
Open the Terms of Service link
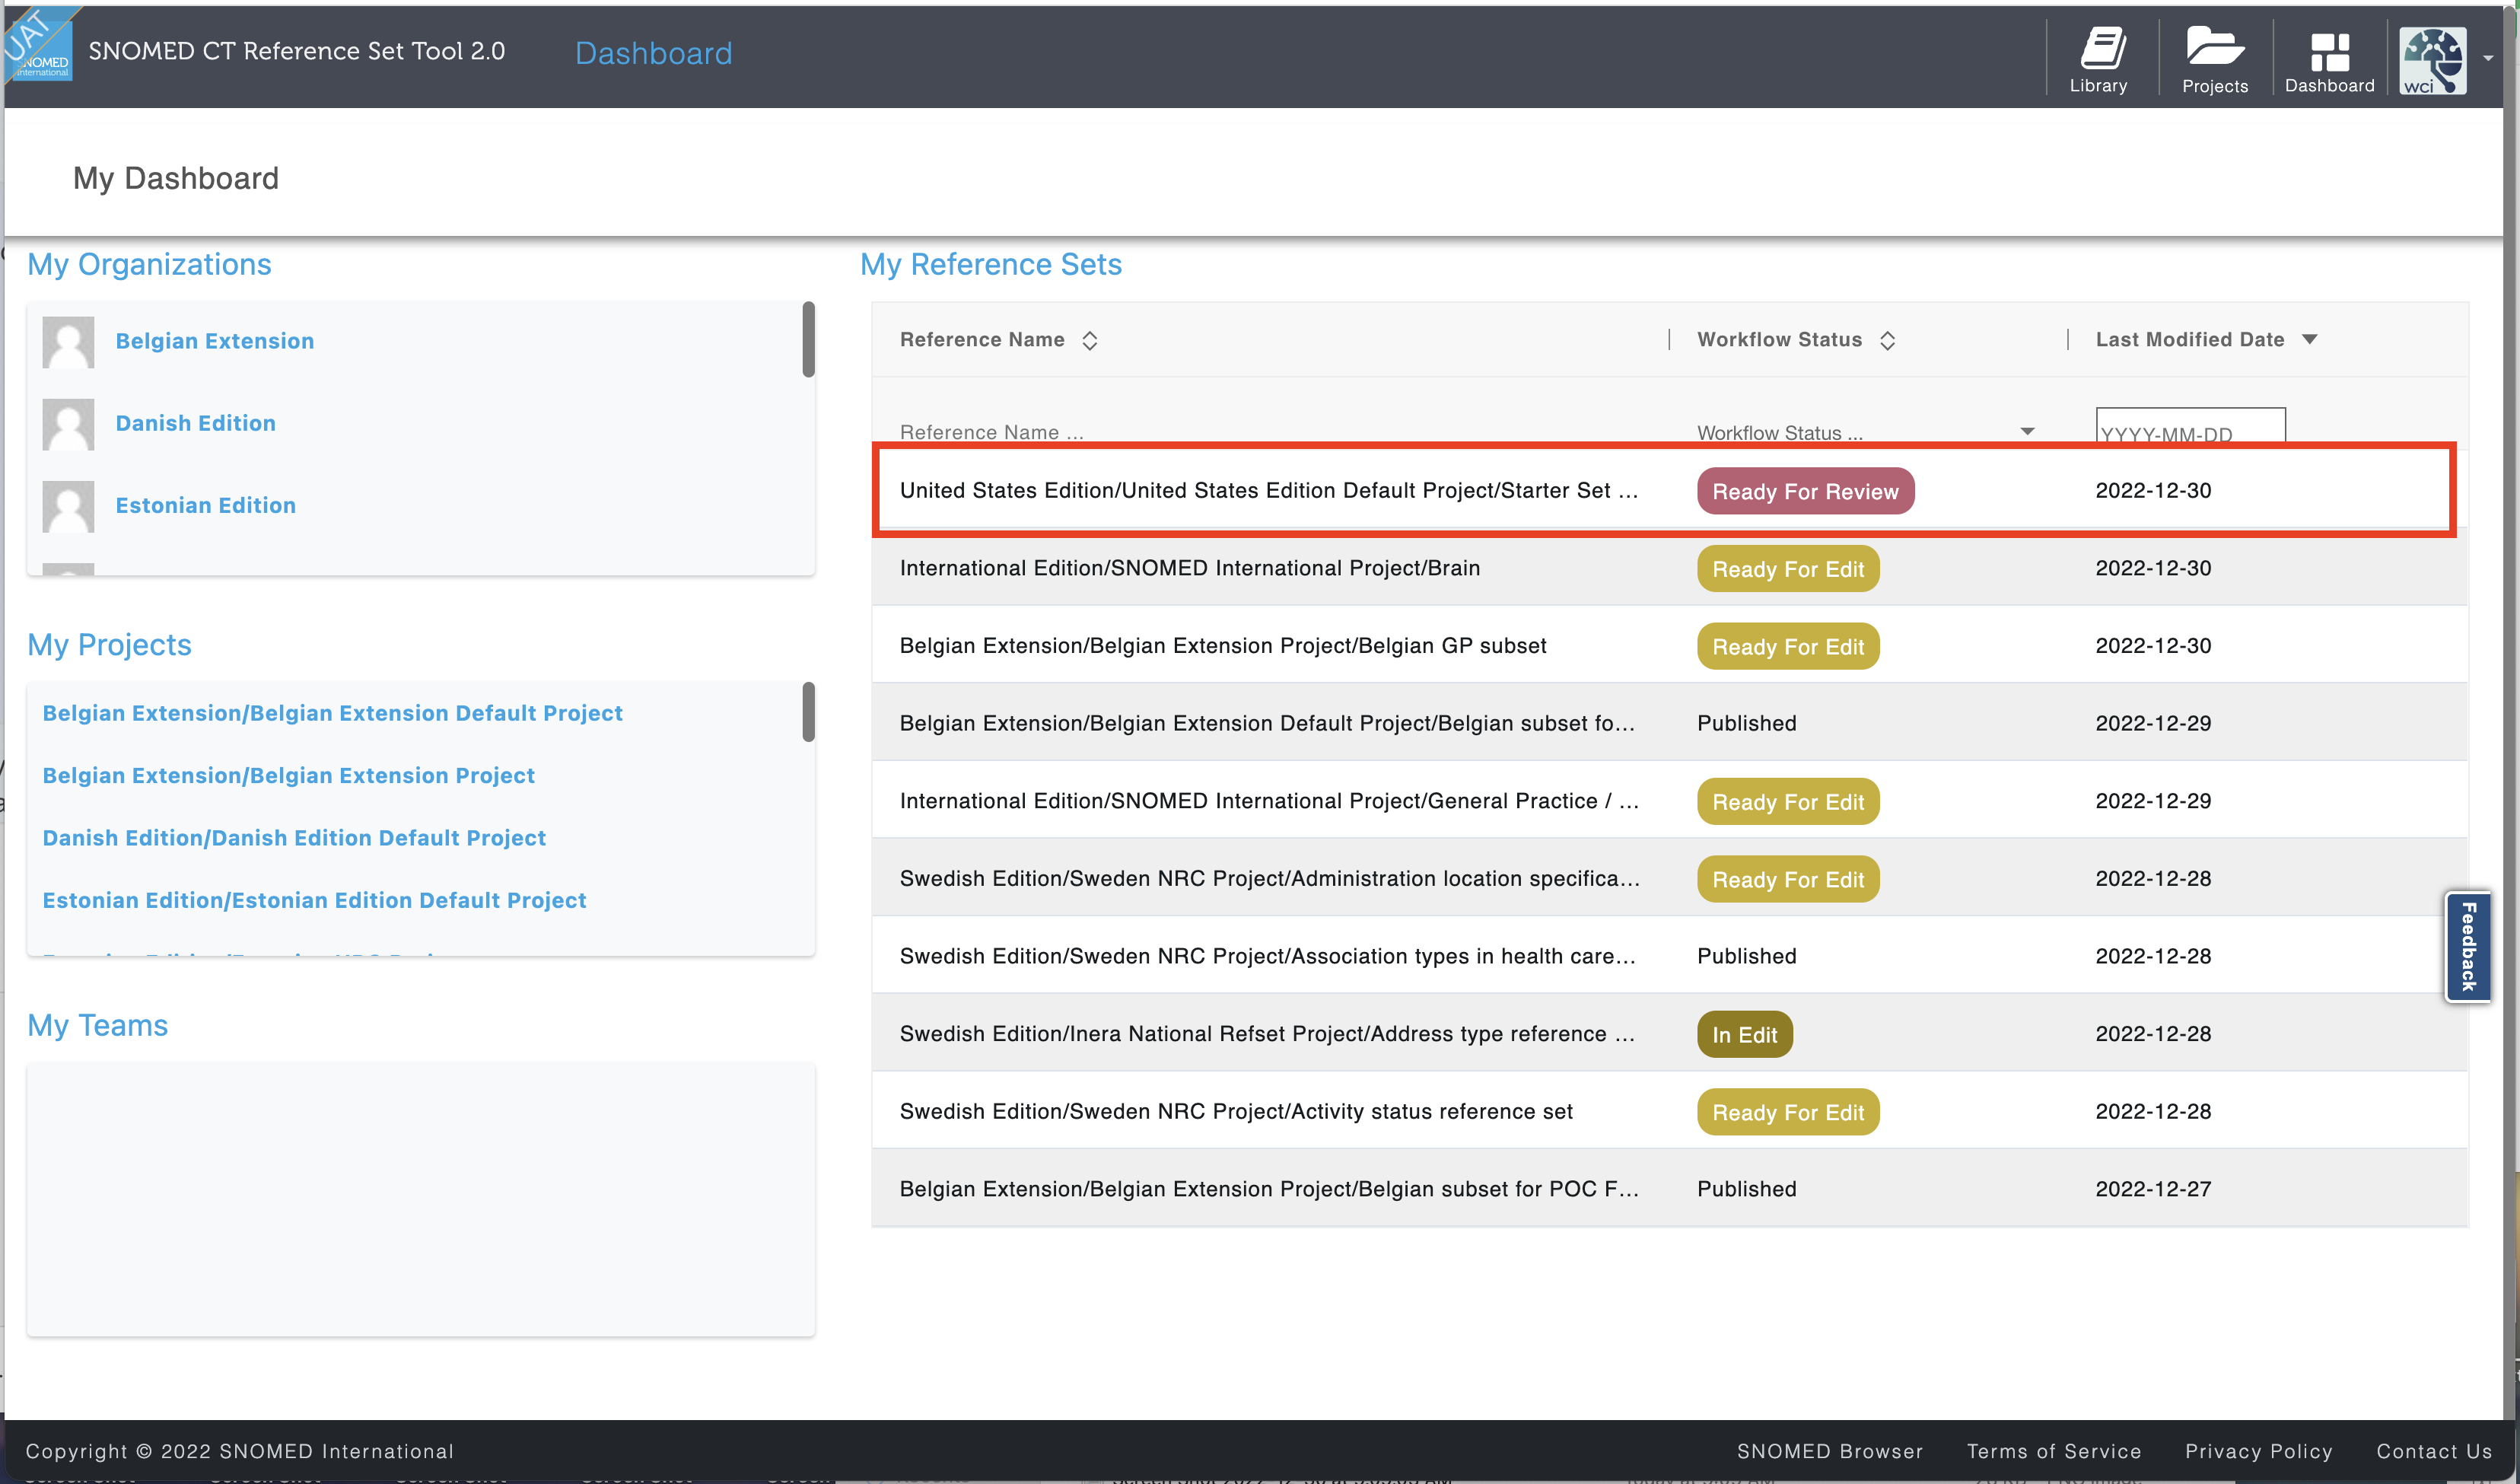click(2053, 1451)
